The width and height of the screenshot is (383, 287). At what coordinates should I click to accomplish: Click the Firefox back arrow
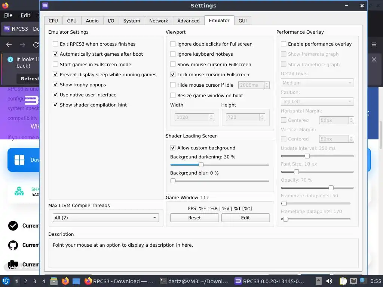[9, 45]
